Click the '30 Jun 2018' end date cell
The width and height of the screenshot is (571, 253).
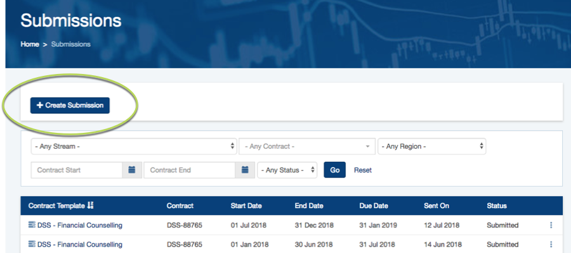(x=313, y=244)
